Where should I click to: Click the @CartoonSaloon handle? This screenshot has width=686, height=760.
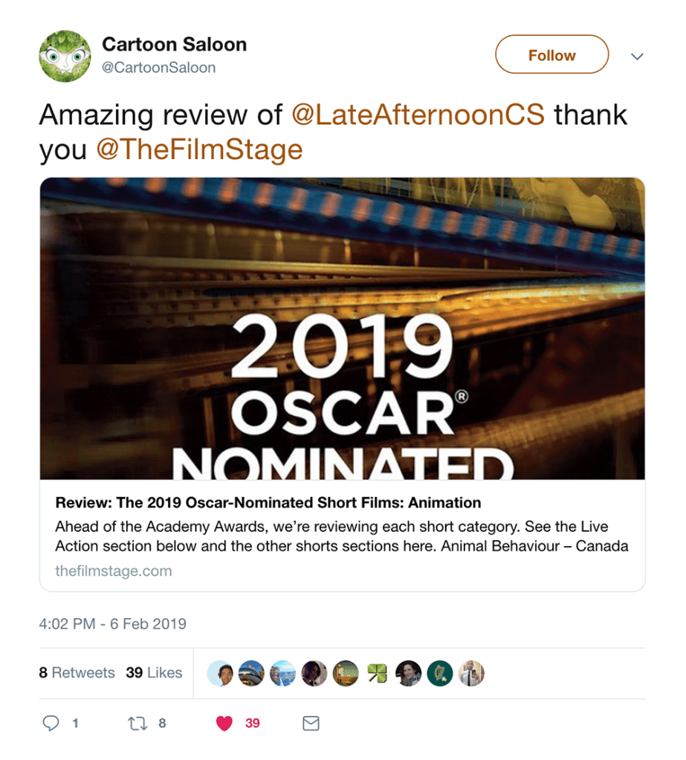pos(158,68)
